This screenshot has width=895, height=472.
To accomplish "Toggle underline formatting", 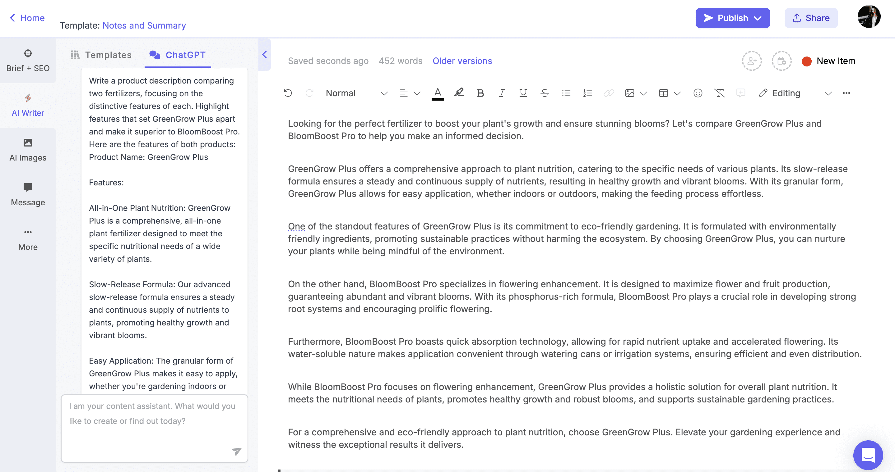I will click(x=523, y=93).
